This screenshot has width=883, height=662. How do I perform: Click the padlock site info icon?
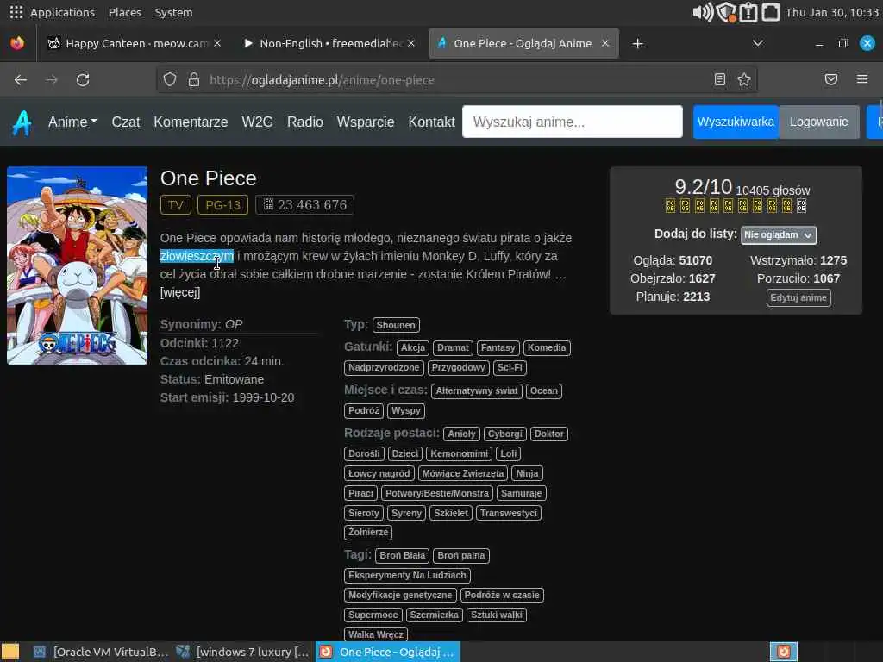pyautogui.click(x=194, y=79)
